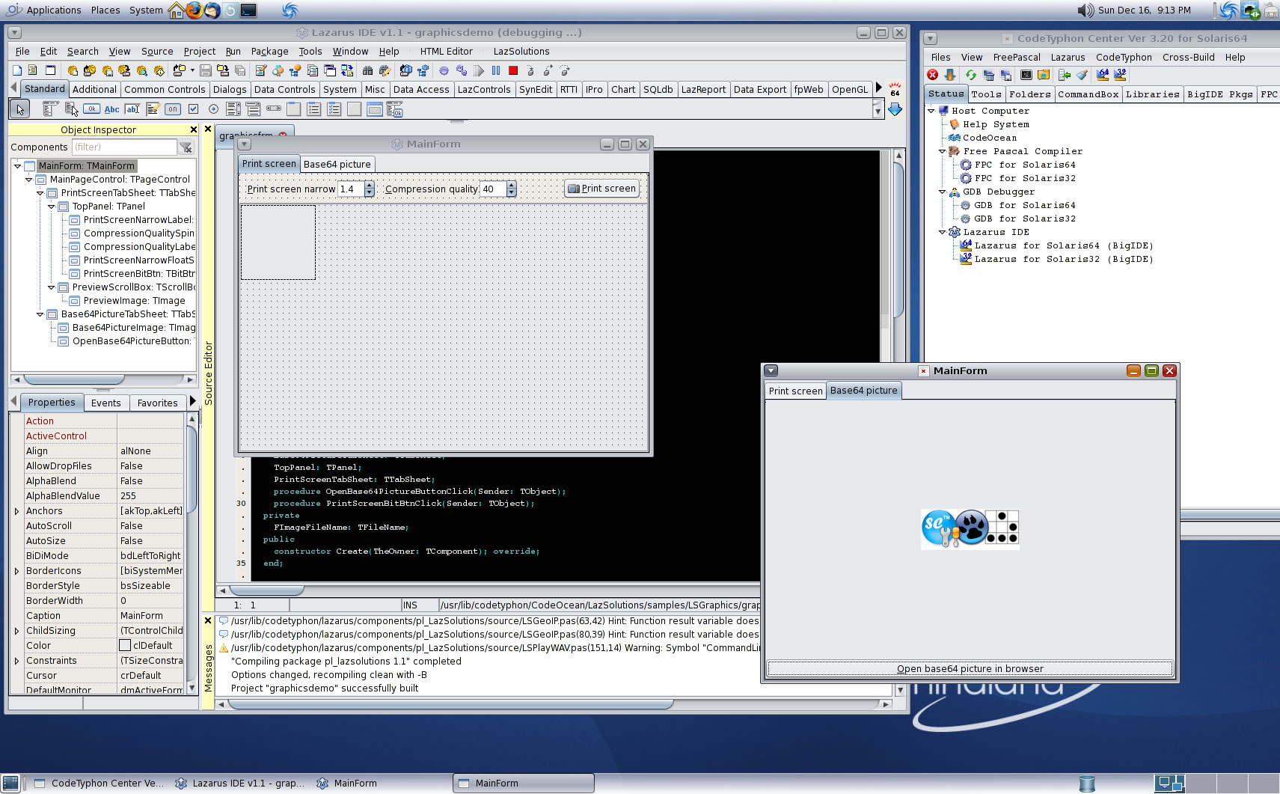Increase the Print screen narrow spinner
Viewport: 1280px width, 794px height.
tap(369, 185)
